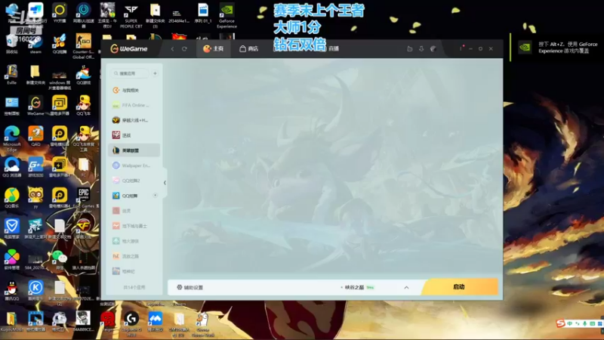Select 逆战 in the game list
The width and height of the screenshot is (604, 340).
(x=134, y=135)
